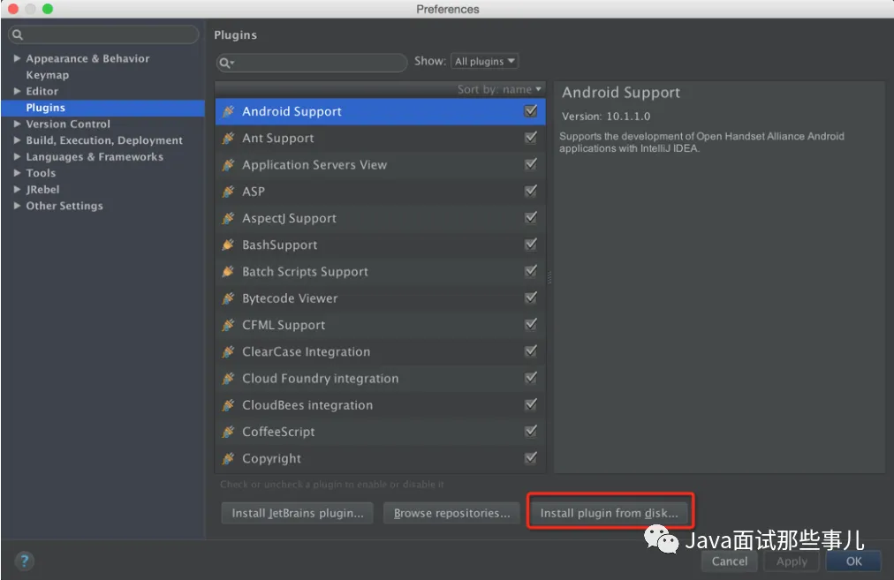Expand the Tools section arrow

(x=17, y=173)
